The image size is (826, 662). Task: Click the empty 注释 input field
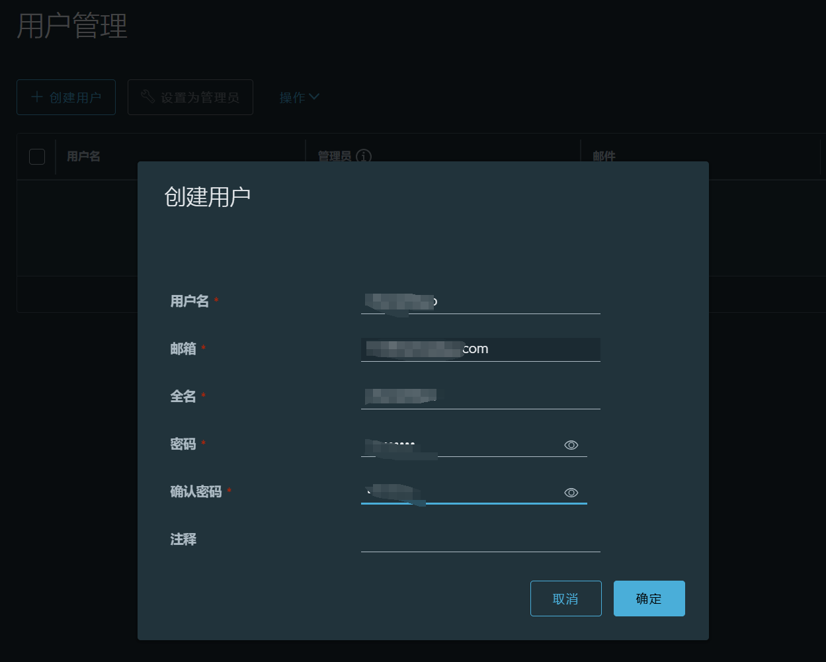[x=480, y=540]
